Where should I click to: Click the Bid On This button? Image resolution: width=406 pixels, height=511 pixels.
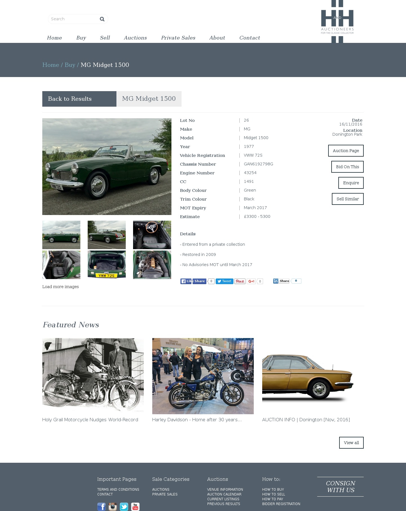click(347, 167)
